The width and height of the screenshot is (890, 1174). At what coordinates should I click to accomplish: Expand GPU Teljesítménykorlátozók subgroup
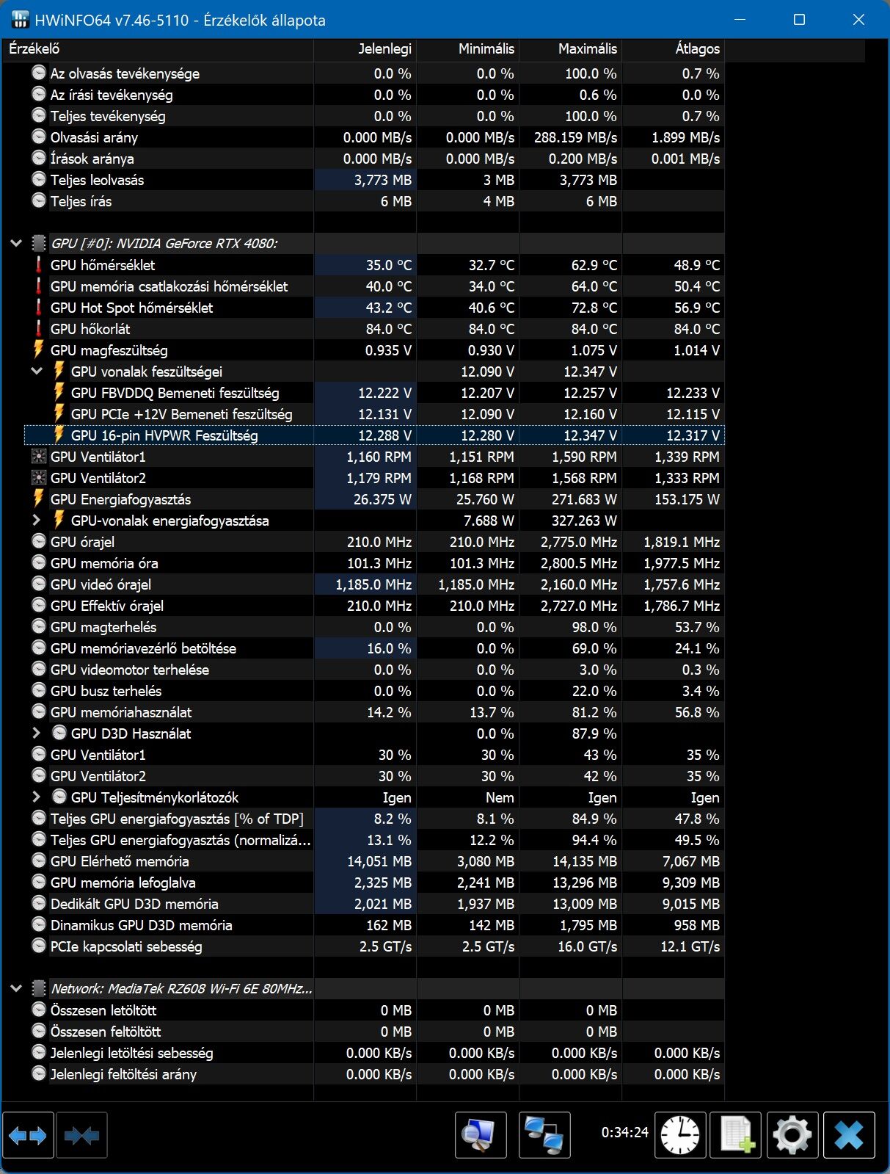click(x=37, y=797)
